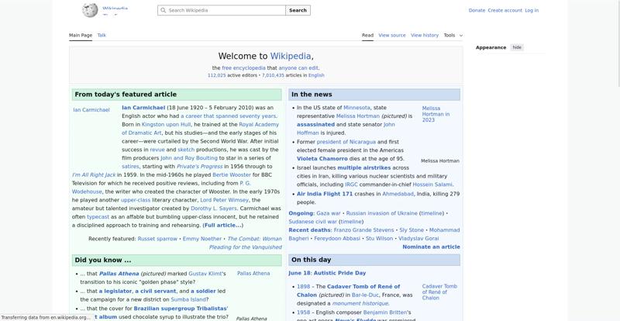Open the assassinated news link

(315, 124)
